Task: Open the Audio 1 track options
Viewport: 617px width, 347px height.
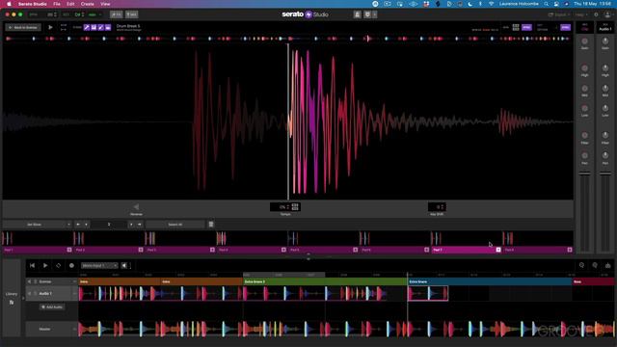Action: [x=74, y=293]
